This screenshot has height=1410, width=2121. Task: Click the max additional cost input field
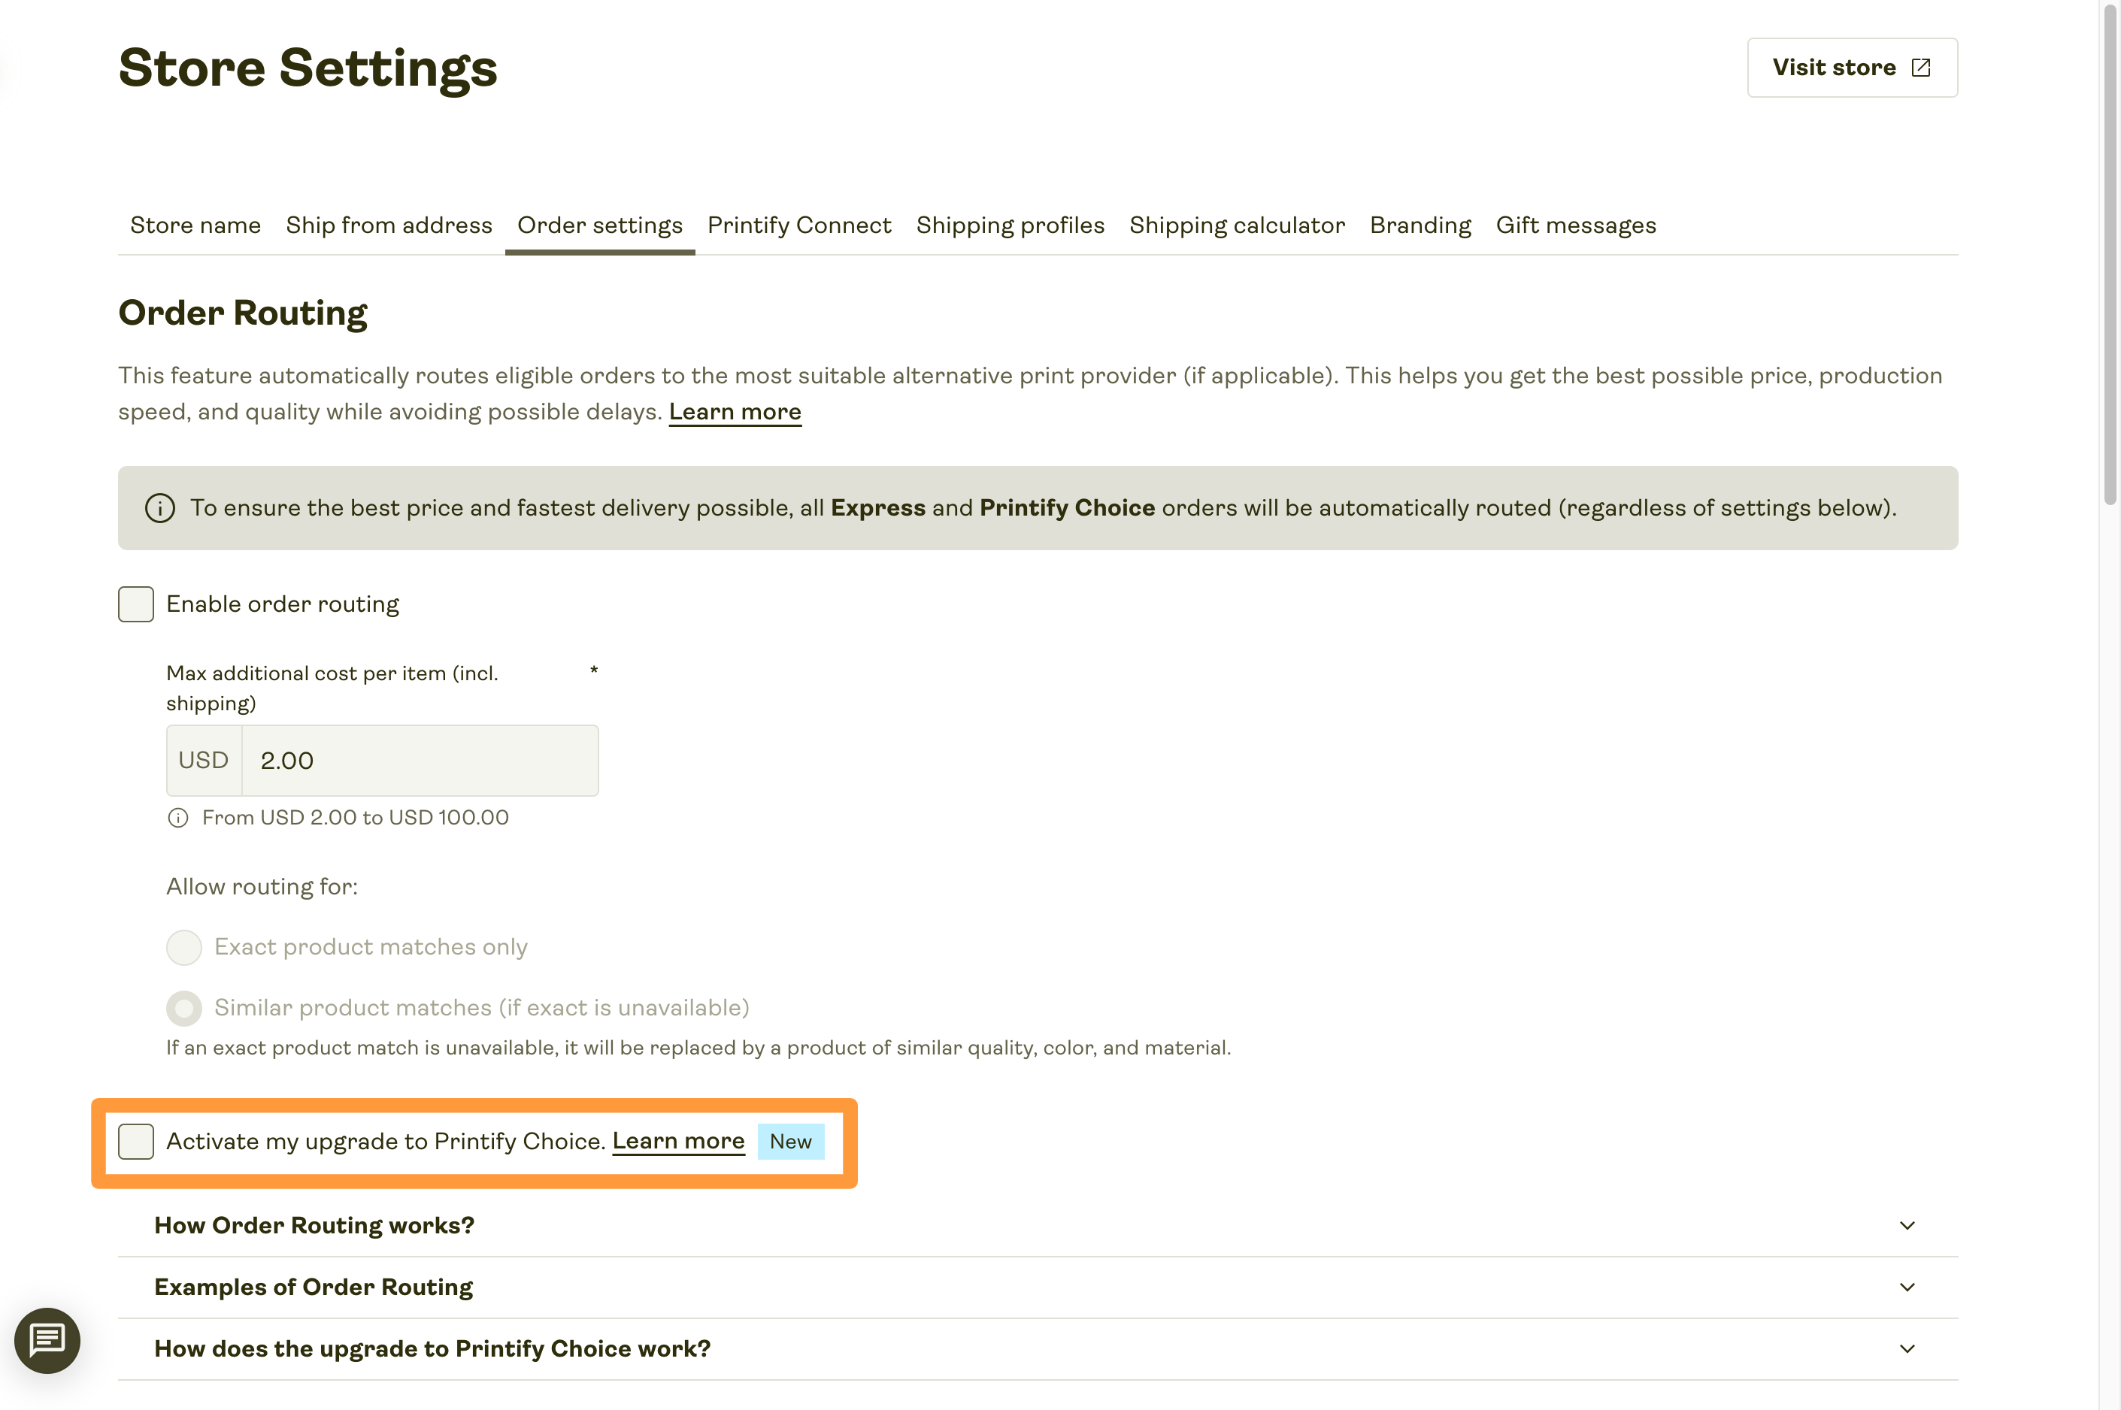point(420,760)
